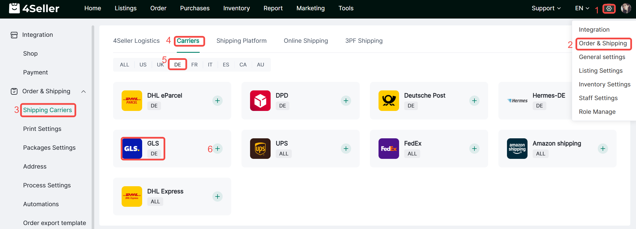This screenshot has height=229, width=636.
Task: Go to Print Settings in sidebar
Action: 42,129
